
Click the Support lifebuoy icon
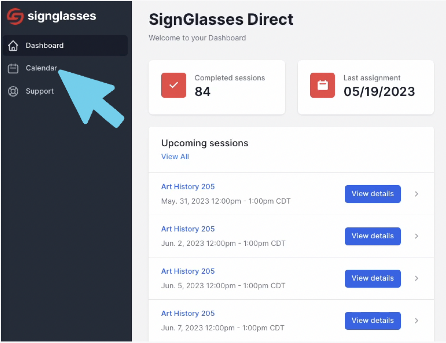click(x=13, y=91)
